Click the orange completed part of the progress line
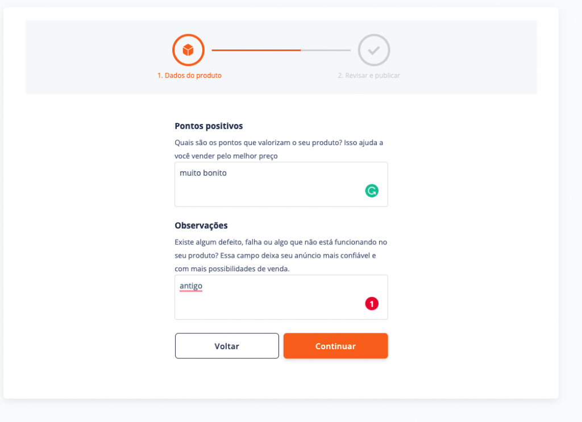Image resolution: width=582 pixels, height=422 pixels. tap(256, 51)
